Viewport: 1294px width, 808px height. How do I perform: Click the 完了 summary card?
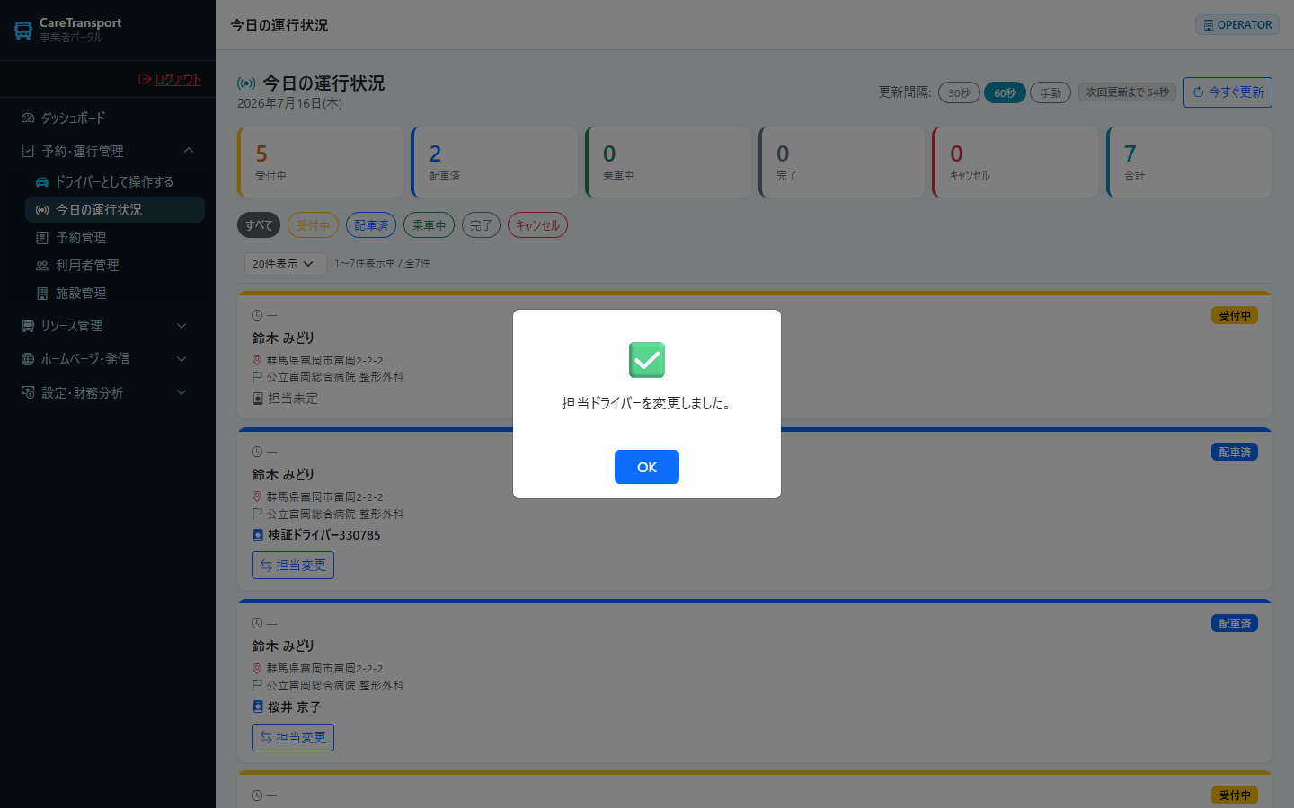point(842,162)
